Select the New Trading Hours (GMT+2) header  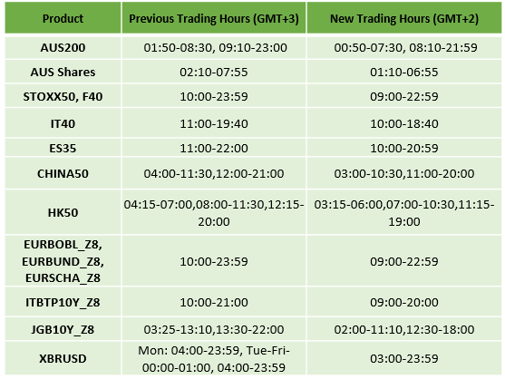pos(404,18)
